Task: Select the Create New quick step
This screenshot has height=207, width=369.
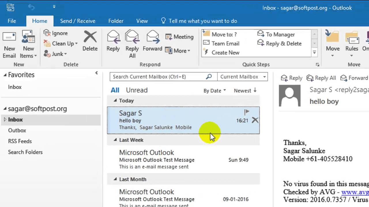Action: click(221, 52)
